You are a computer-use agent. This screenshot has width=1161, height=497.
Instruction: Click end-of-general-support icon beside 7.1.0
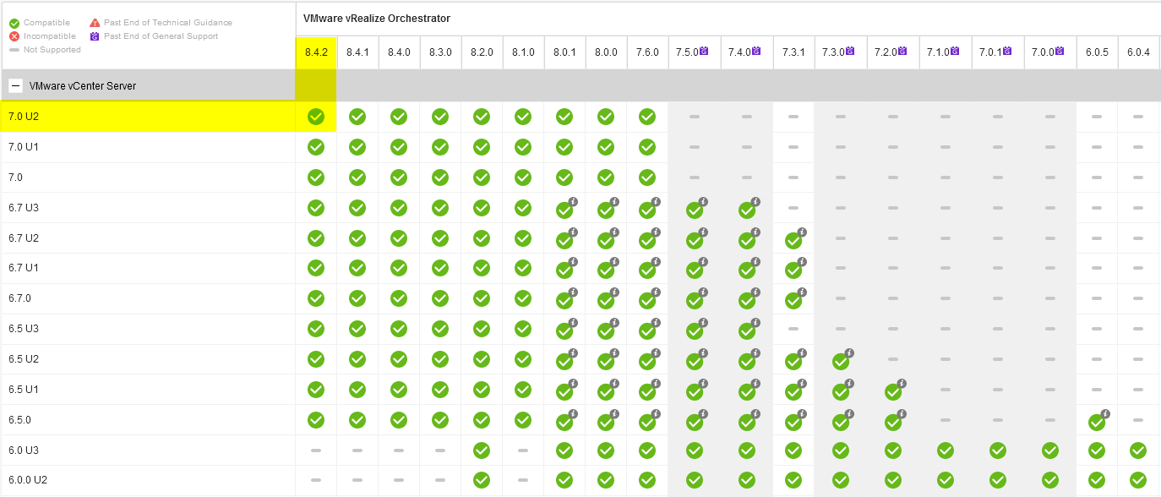point(955,52)
